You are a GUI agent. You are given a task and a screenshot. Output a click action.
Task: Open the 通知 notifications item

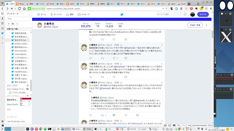[x=70, y=15]
